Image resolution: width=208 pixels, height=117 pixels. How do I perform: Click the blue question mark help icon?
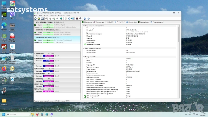coord(85,19)
